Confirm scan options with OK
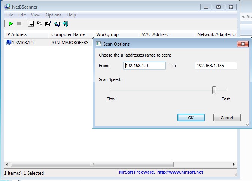 191,118
